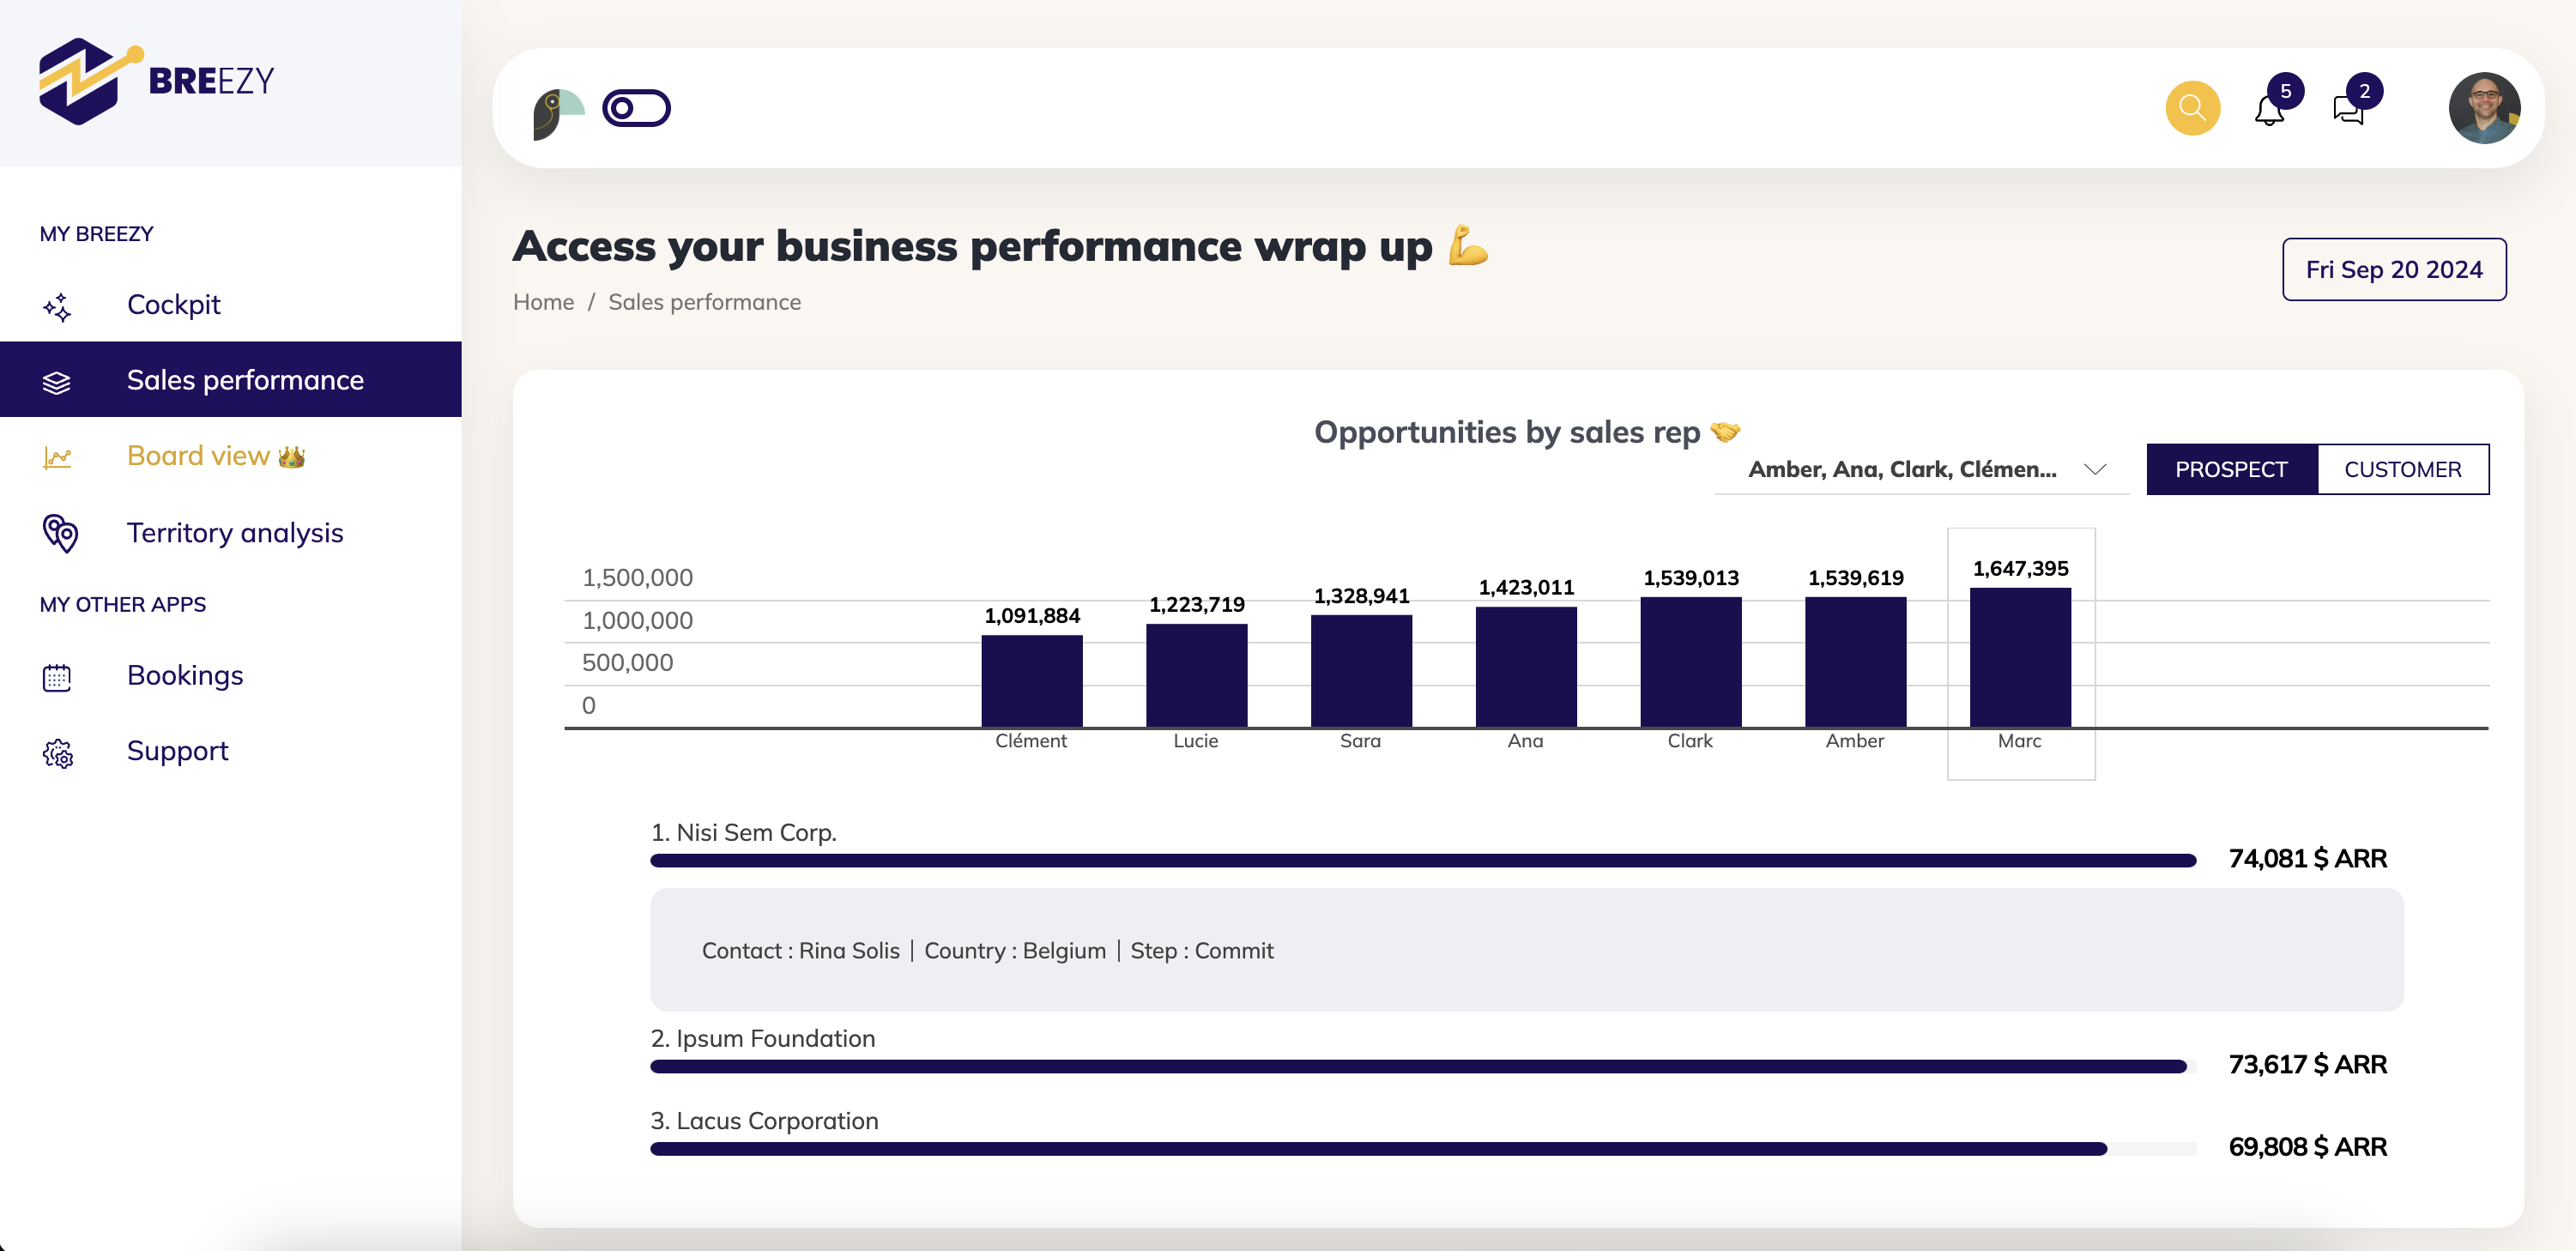Click the toucan bird logo icon
Screen dimensions: 2576x1251
coord(557,113)
